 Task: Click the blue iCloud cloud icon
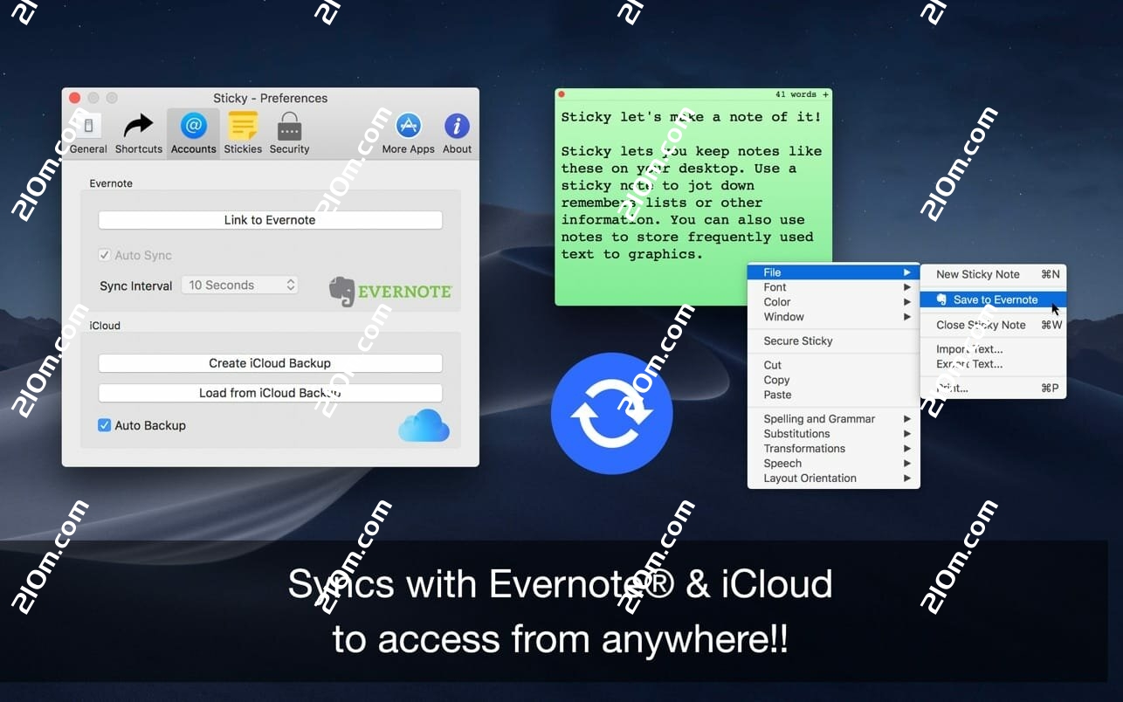pyautogui.click(x=424, y=425)
